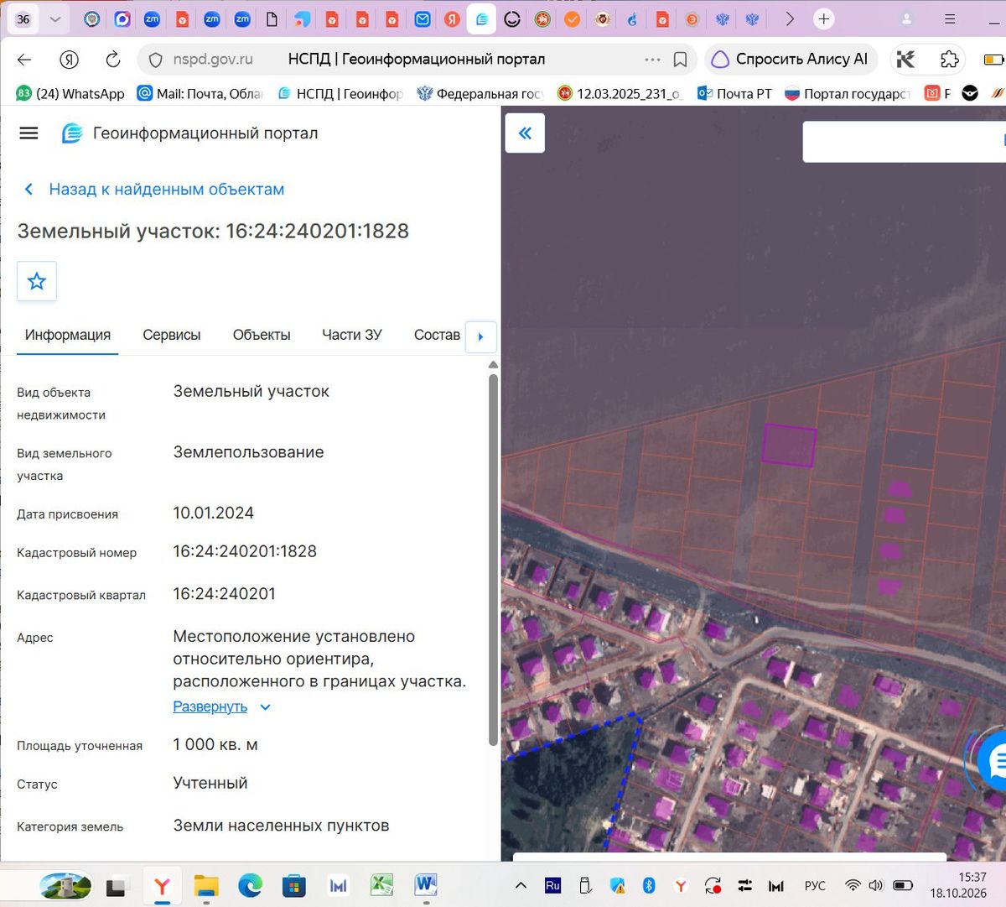Collapse the side panel with double-chevron button

tap(525, 133)
